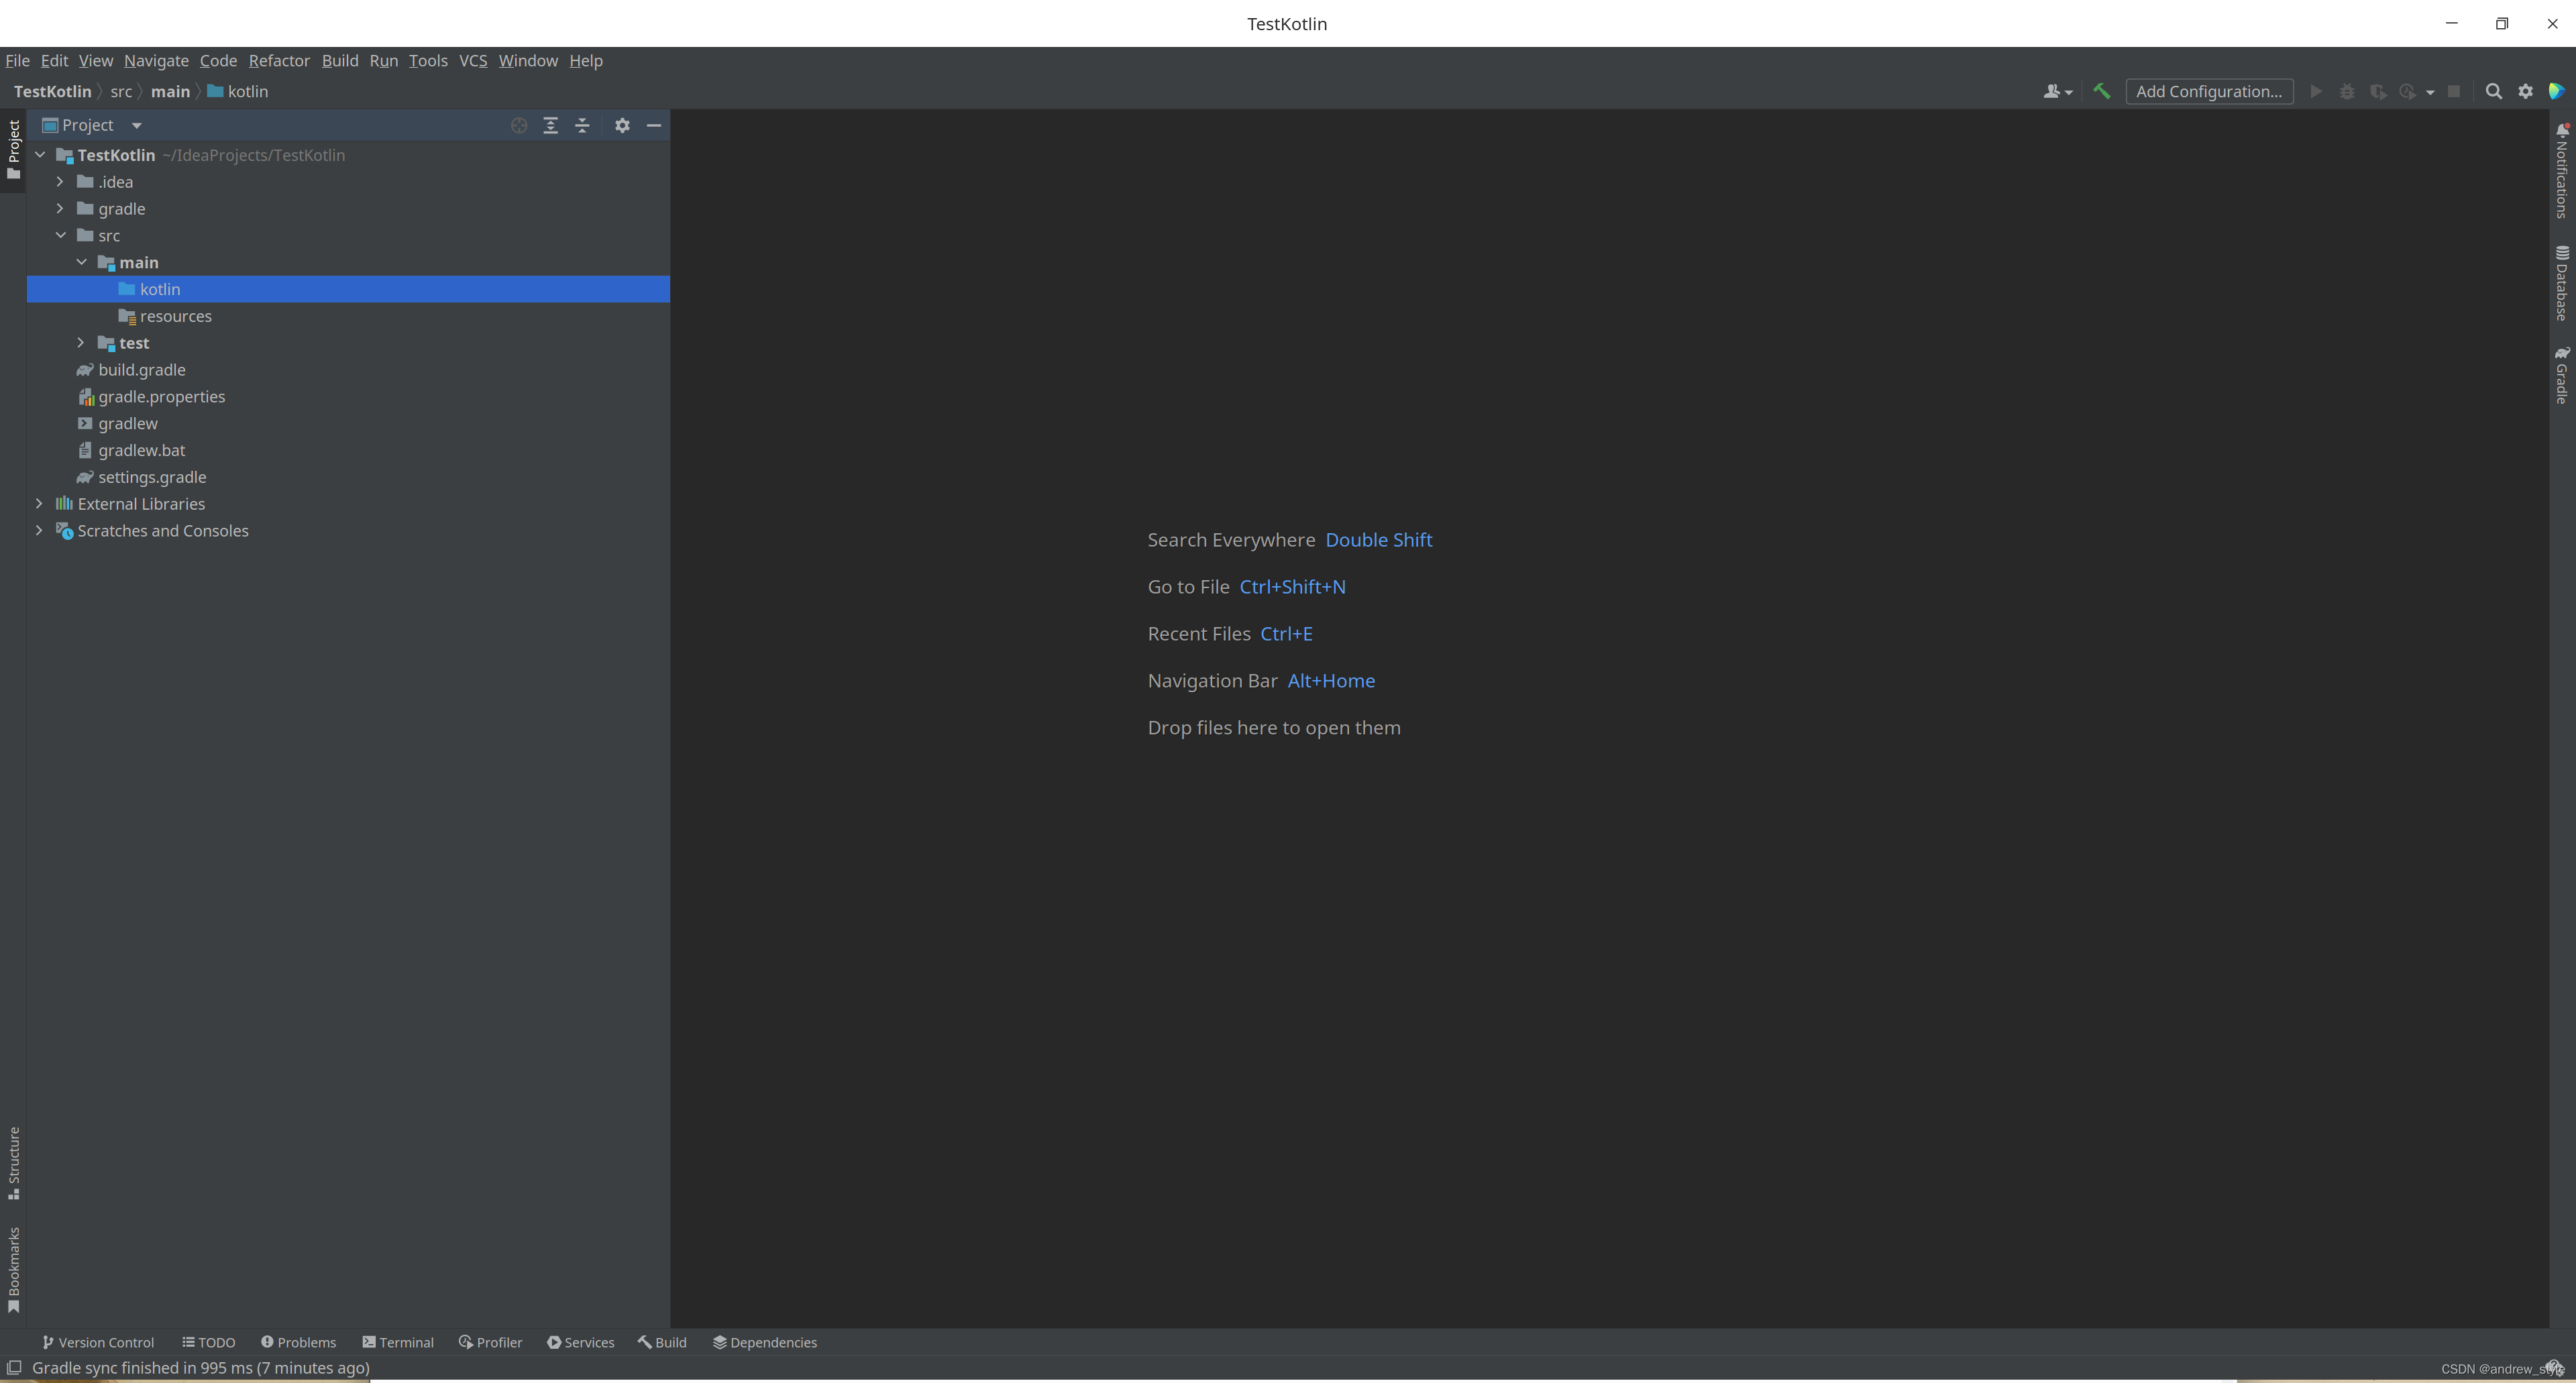Open IDE settings gear in top toolbar
Viewport: 2576px width, 1383px height.
pos(2525,91)
